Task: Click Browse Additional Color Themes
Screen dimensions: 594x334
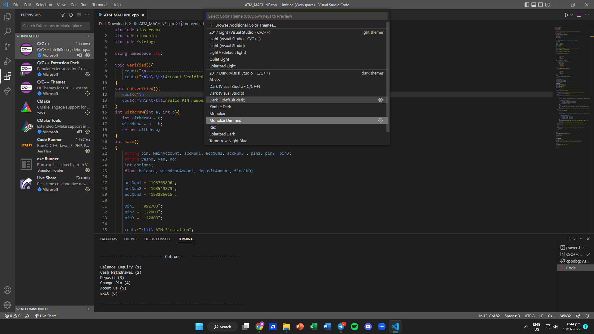Action: click(x=245, y=25)
